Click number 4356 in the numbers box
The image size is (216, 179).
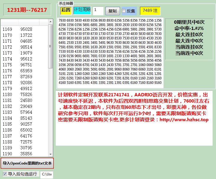(62, 25)
